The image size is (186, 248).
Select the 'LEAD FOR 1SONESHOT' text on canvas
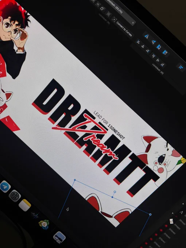109,125
